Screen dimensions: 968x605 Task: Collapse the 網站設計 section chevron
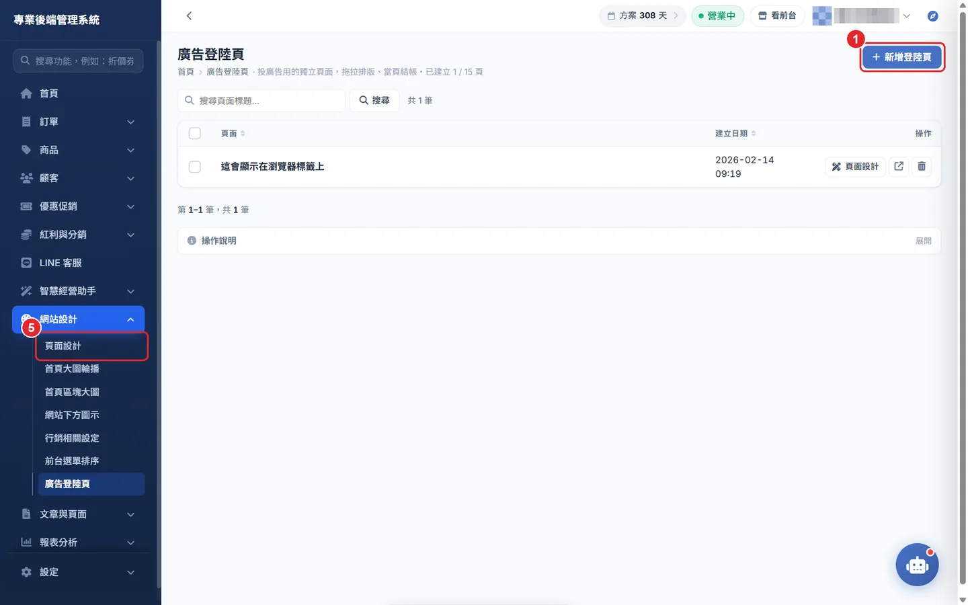click(x=131, y=319)
